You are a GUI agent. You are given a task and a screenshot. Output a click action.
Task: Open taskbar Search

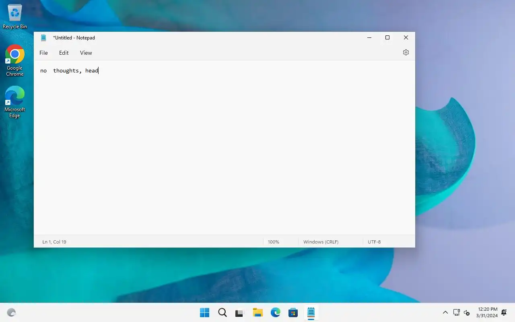(222, 312)
